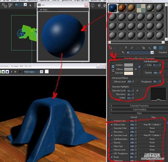Collapse the Maps rollout
The width and height of the screenshot is (168, 162).
(x=139, y=113)
